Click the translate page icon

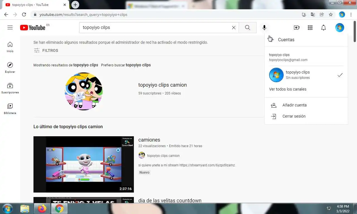pyautogui.click(x=313, y=14)
